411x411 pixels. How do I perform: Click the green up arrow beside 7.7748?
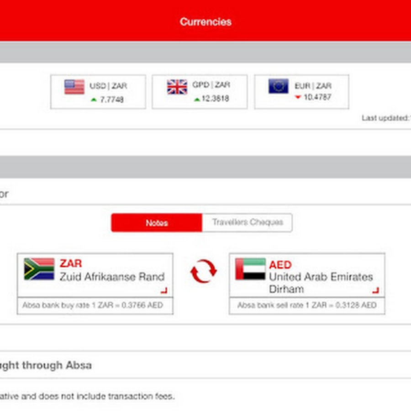94,100
